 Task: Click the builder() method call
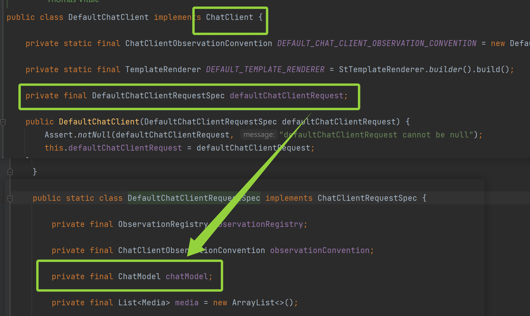(445, 69)
